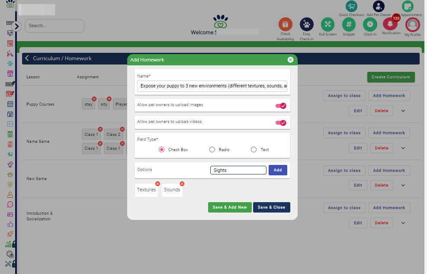The image size is (427, 274).
Task: Click Save & Close button
Action: point(272,207)
